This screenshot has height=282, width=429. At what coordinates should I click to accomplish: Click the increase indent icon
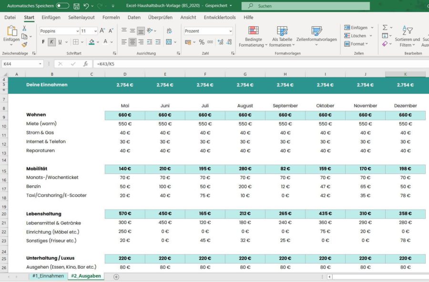(158, 42)
